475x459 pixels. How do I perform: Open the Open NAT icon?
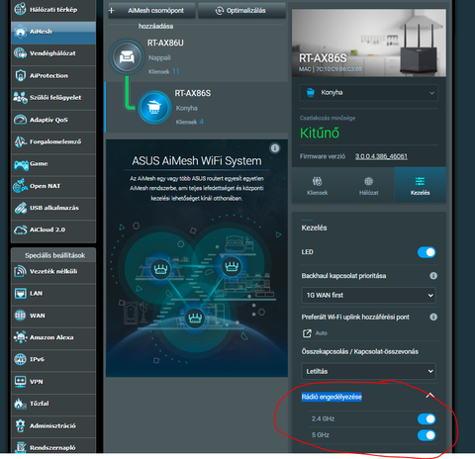click(20, 186)
